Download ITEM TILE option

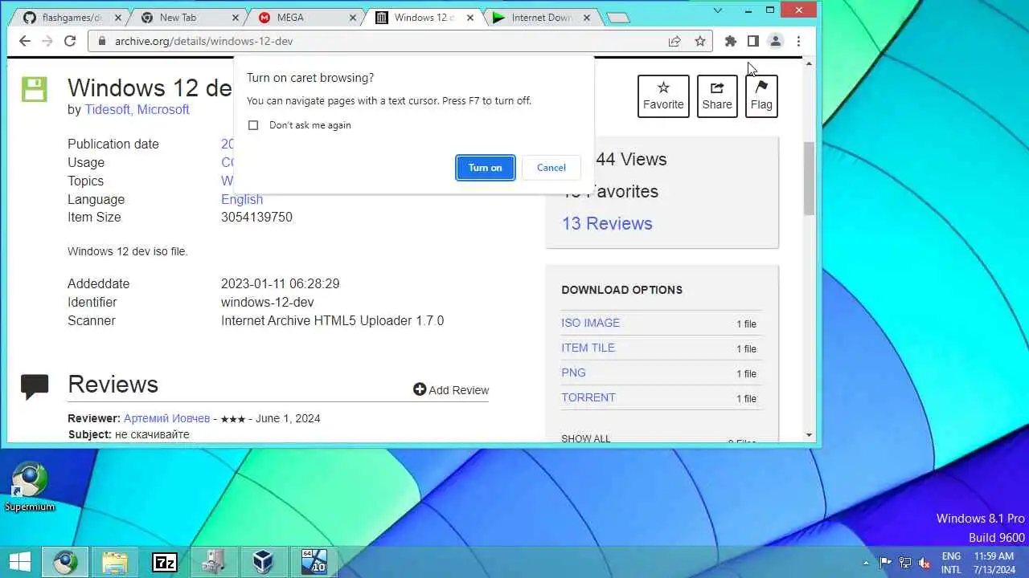point(588,348)
